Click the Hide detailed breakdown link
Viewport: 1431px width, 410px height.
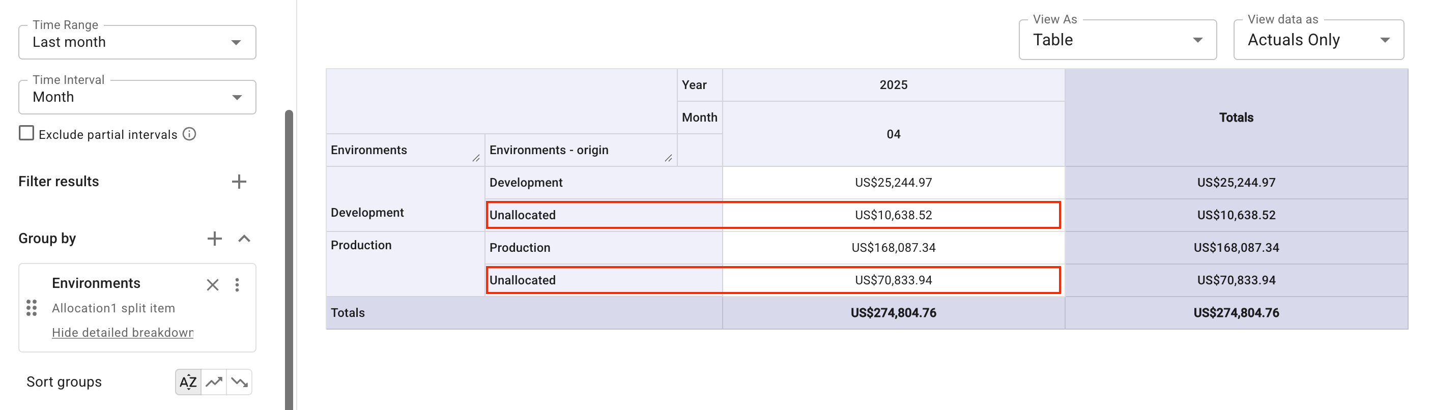click(x=122, y=332)
